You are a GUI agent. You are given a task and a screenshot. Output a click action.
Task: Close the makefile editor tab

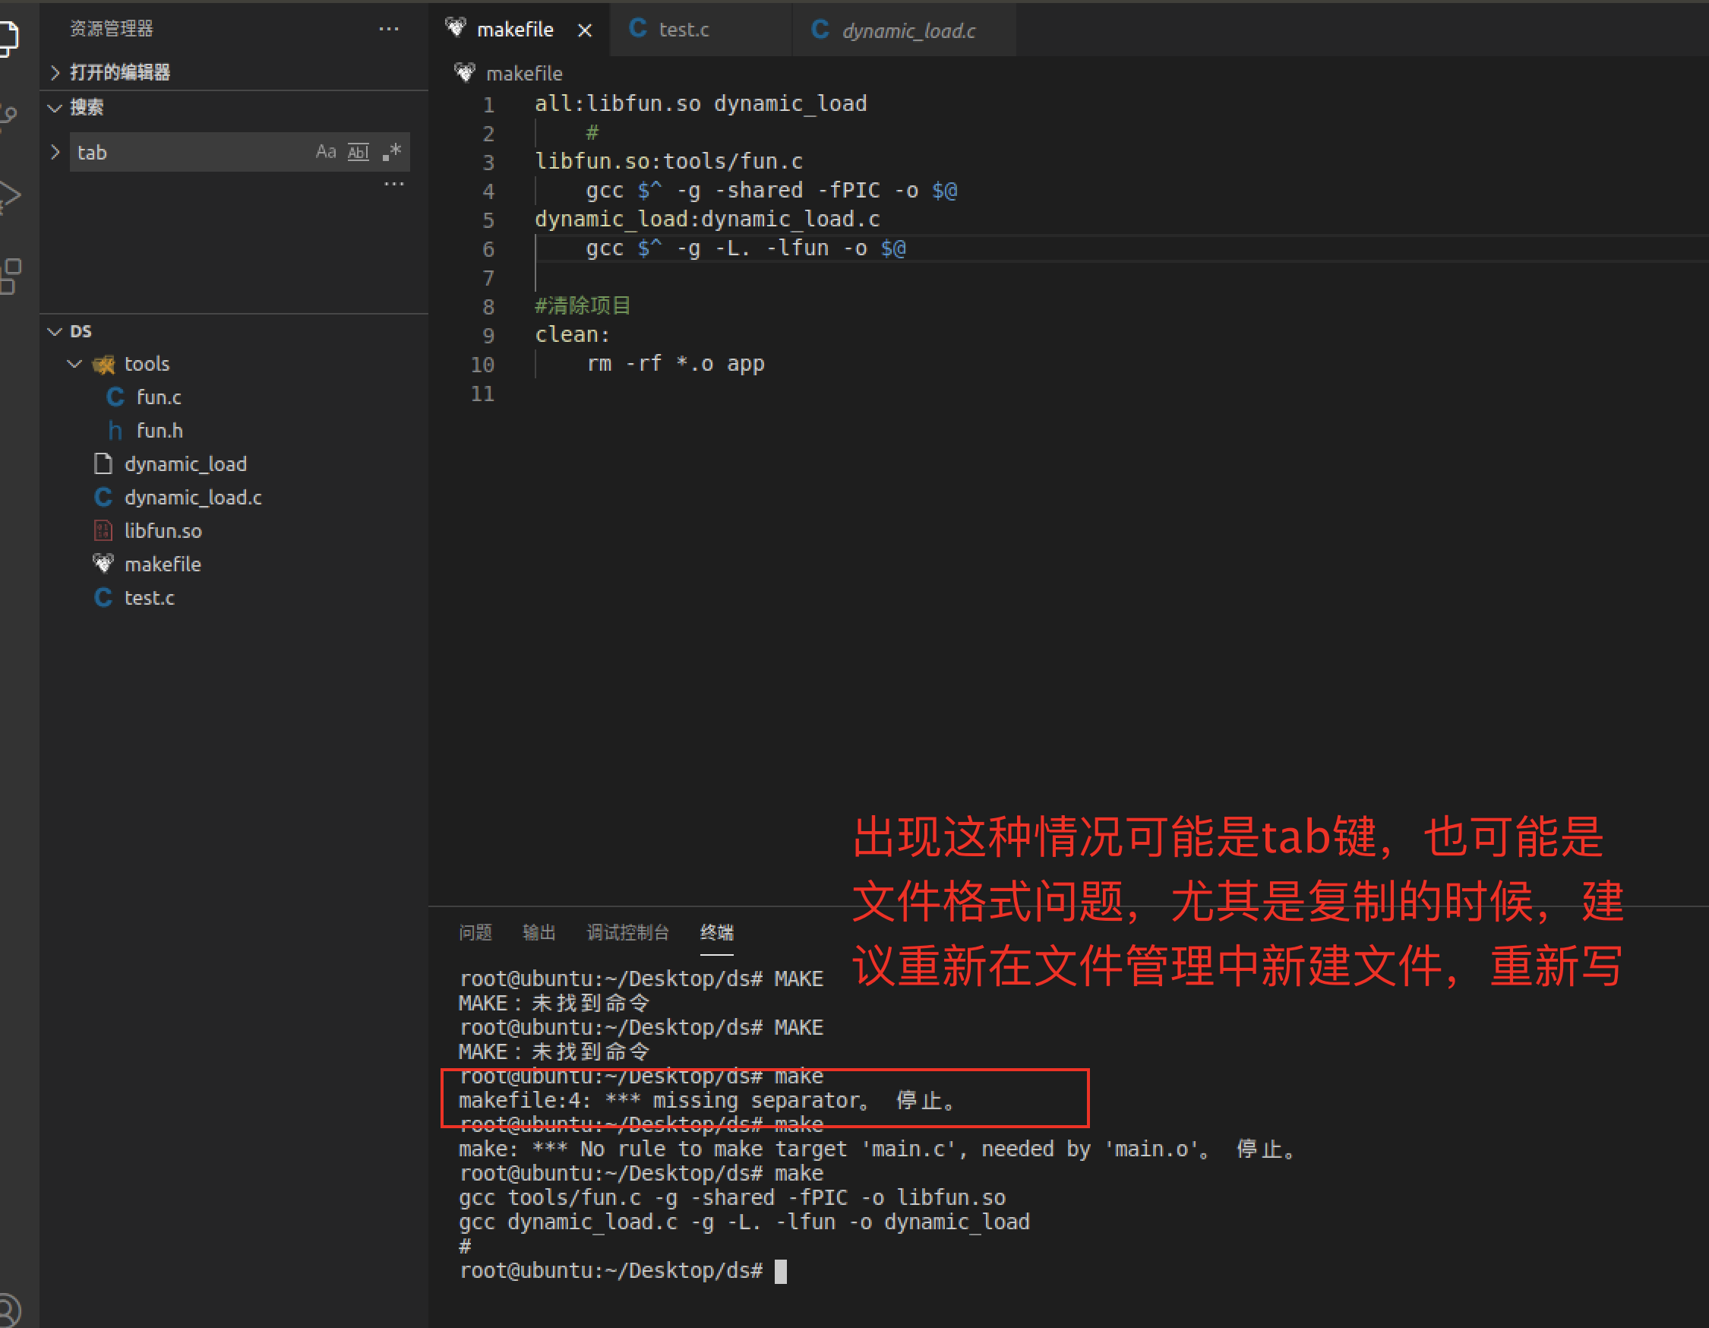585,30
